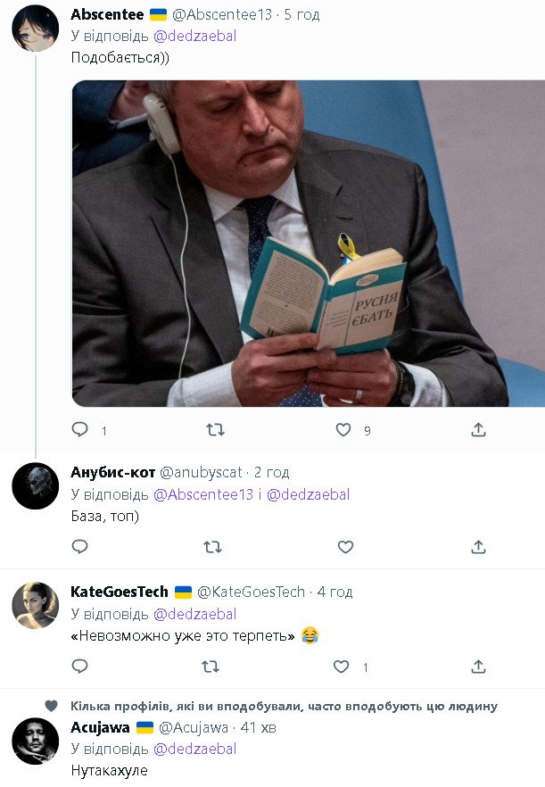The image size is (545, 787).
Task: Like Abscentee's tweet with 9 likes
Action: pos(343,430)
